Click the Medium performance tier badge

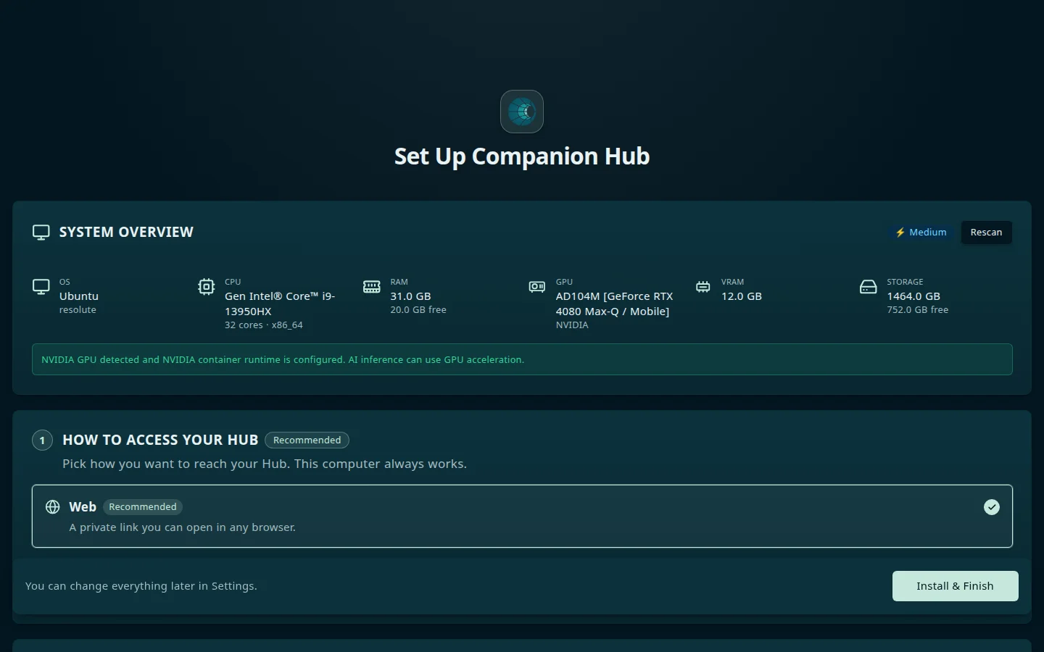point(921,233)
